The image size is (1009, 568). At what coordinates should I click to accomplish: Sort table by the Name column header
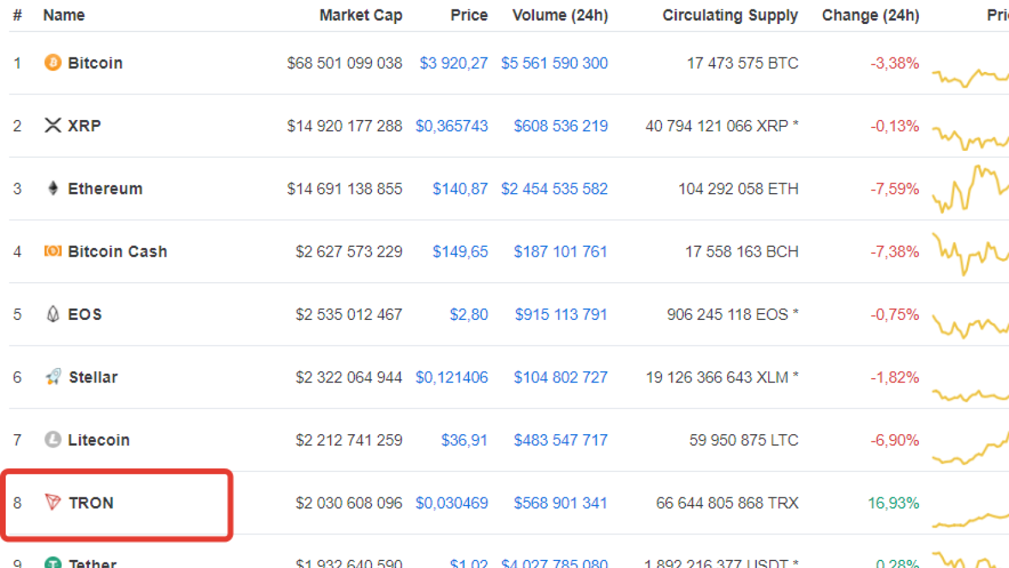point(64,15)
